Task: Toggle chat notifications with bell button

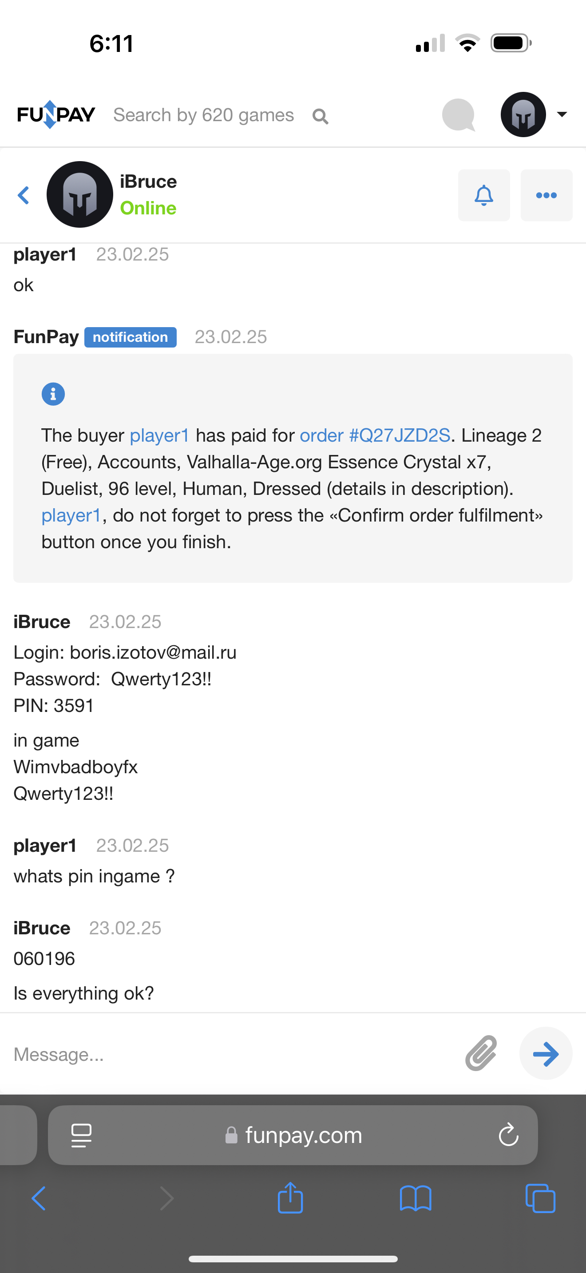Action: click(x=484, y=195)
